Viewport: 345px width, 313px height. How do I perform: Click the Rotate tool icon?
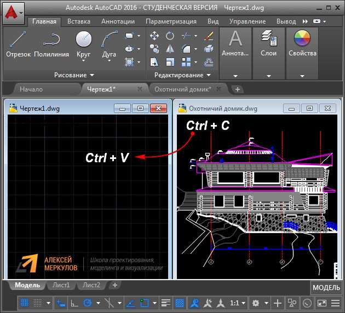tap(170, 36)
